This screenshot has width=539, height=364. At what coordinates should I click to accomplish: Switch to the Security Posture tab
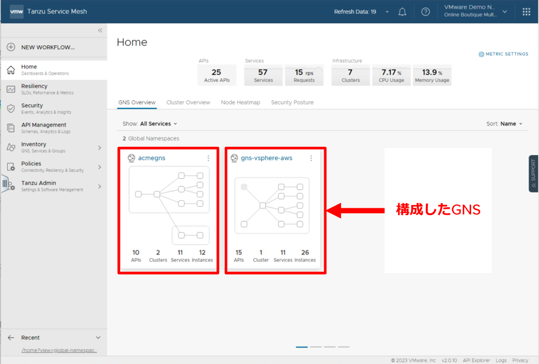[292, 103]
